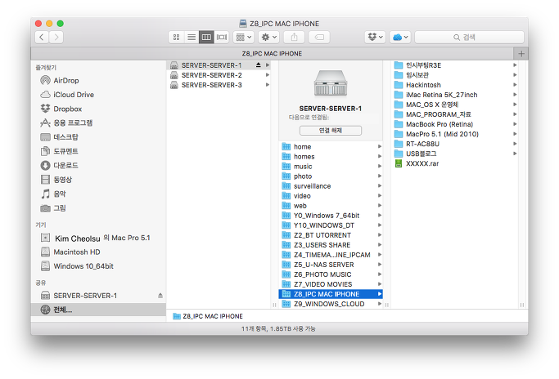Eject SERVER-SERVER-1 in the first column
The height and width of the screenshot is (379, 559).
pyautogui.click(x=258, y=65)
